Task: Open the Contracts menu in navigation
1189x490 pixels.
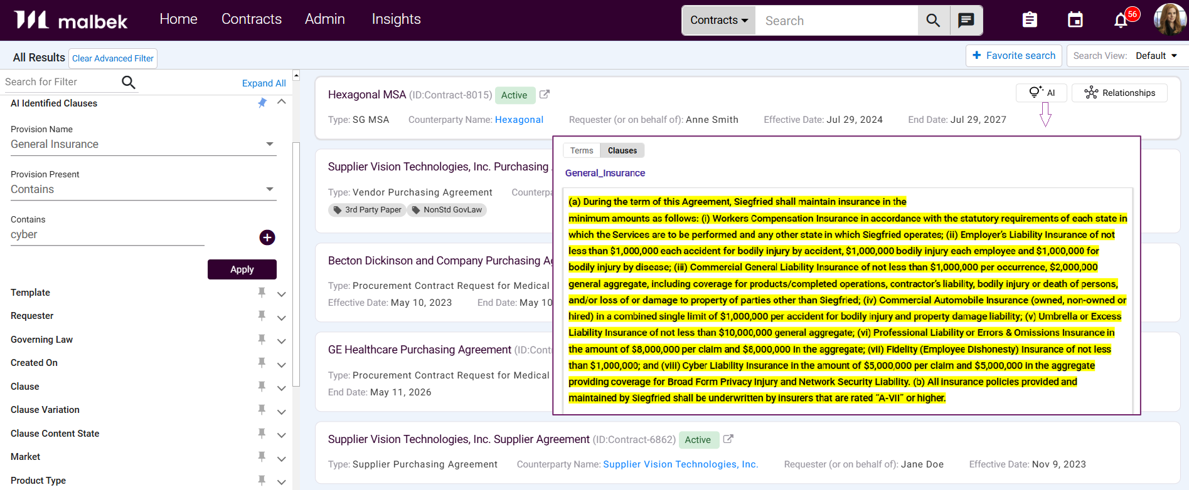Action: pos(252,19)
